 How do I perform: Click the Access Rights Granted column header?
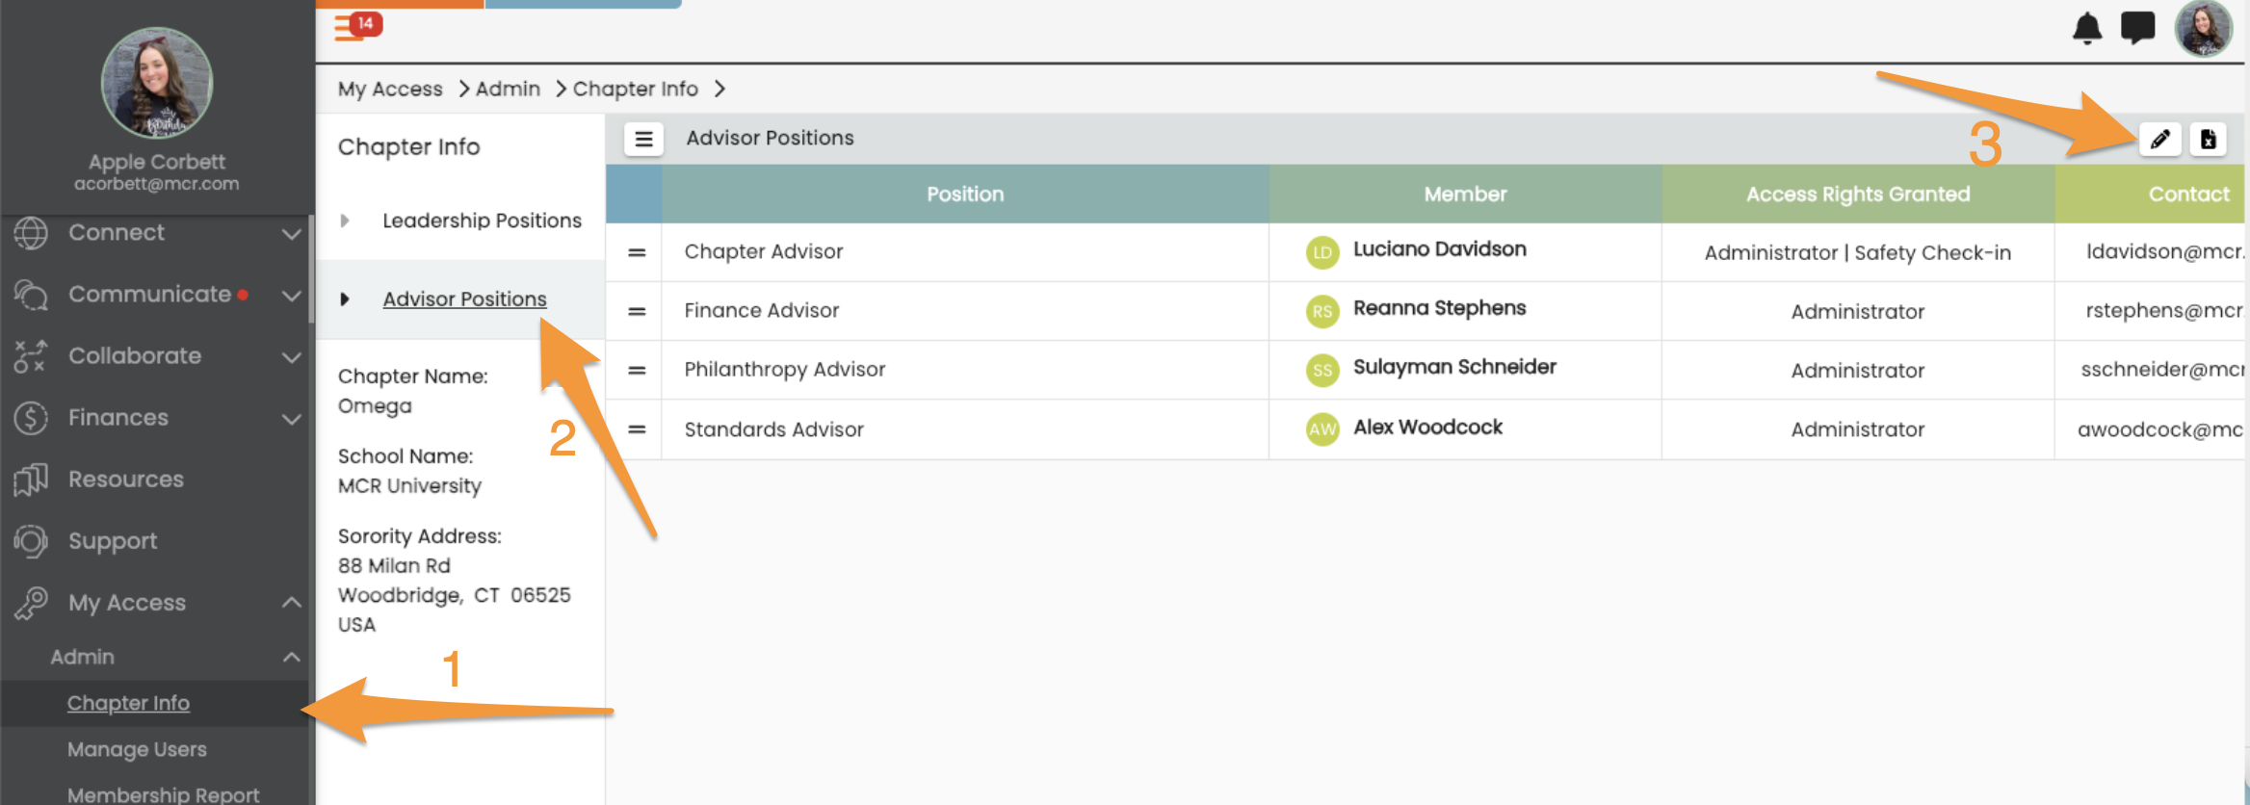click(1858, 195)
